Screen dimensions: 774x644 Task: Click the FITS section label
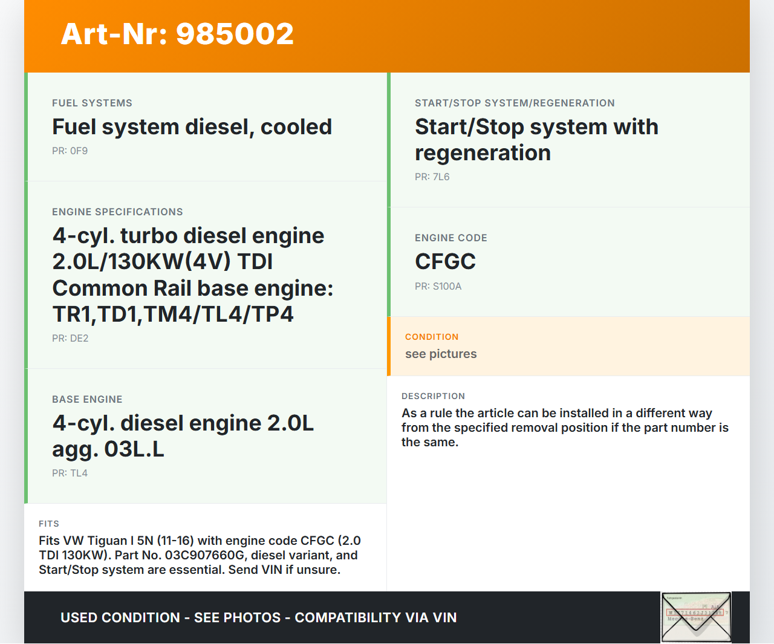point(49,524)
